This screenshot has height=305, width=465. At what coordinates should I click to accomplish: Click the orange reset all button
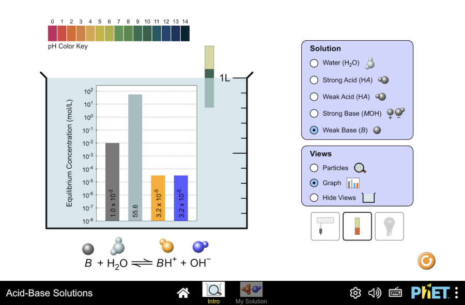tap(426, 261)
